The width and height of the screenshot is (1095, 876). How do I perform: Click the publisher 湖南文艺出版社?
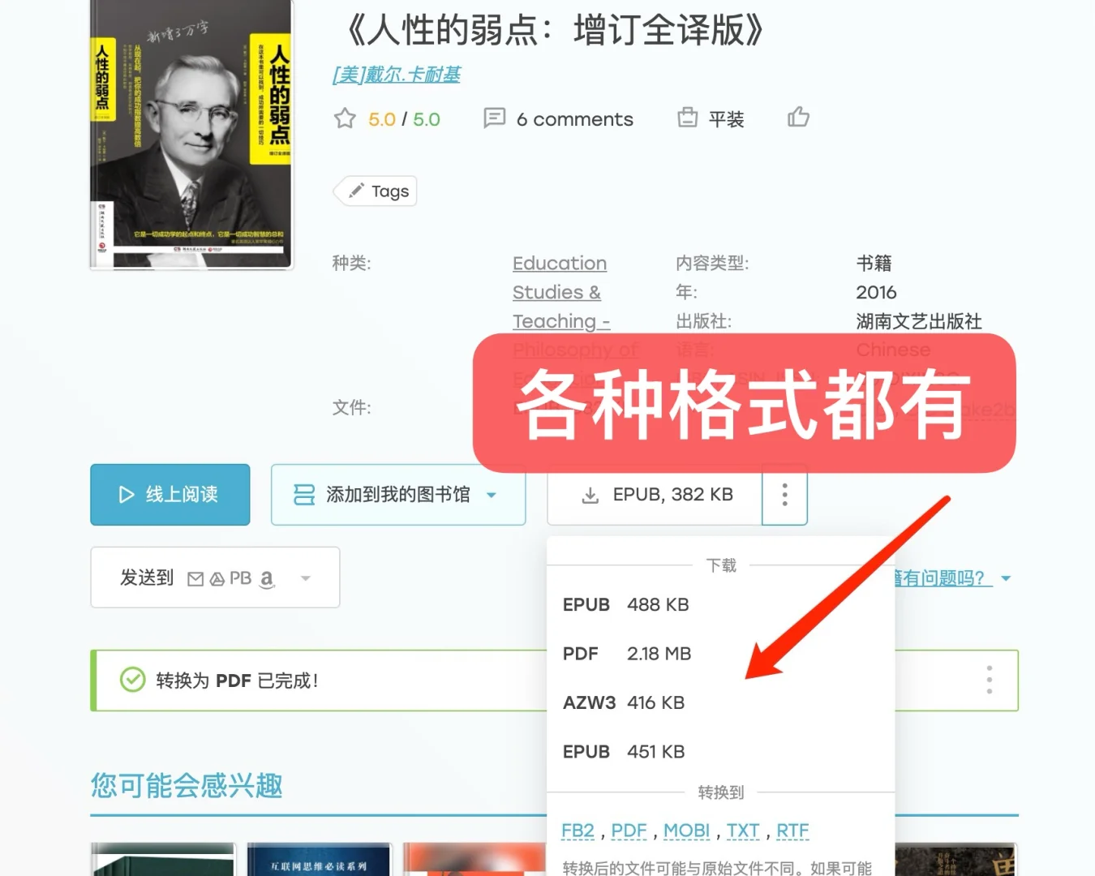919,321
